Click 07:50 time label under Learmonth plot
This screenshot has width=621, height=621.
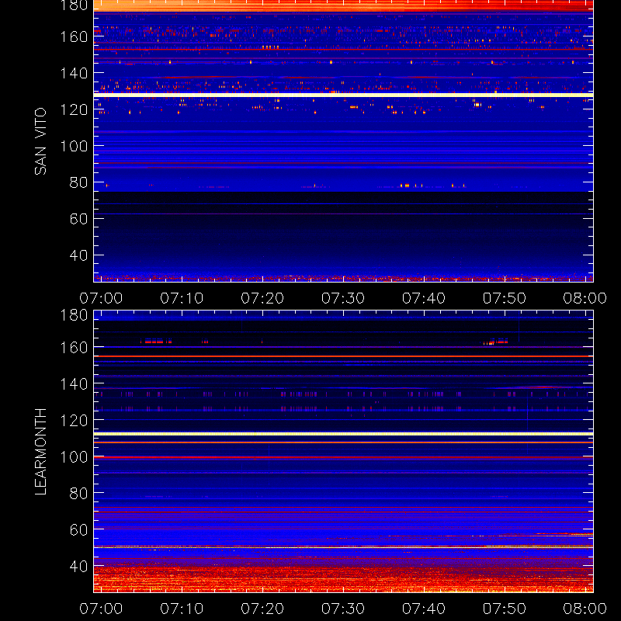504,609
